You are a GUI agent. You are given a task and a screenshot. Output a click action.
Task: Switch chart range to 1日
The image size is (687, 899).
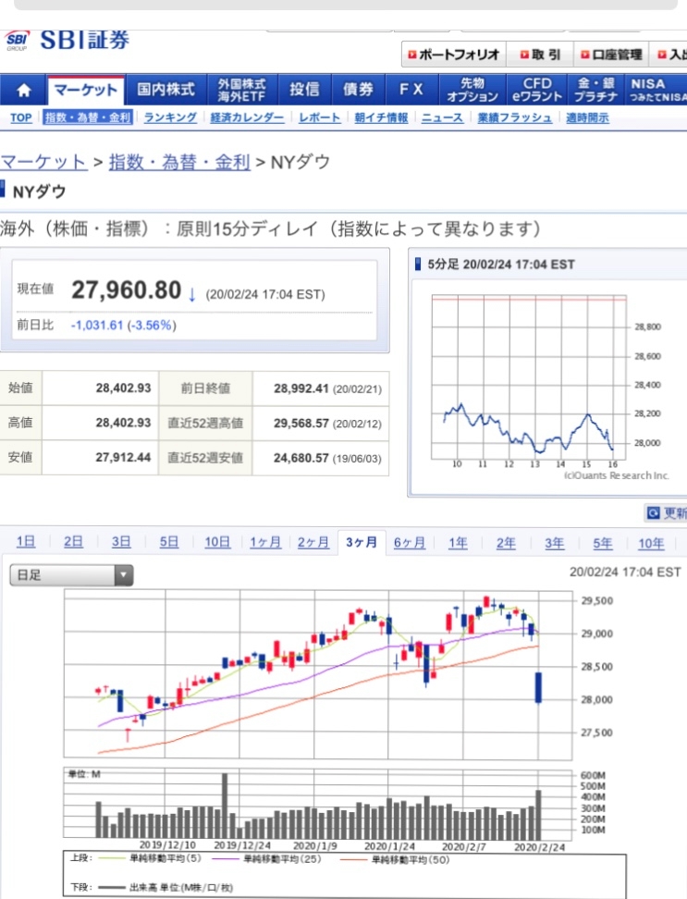(26, 542)
